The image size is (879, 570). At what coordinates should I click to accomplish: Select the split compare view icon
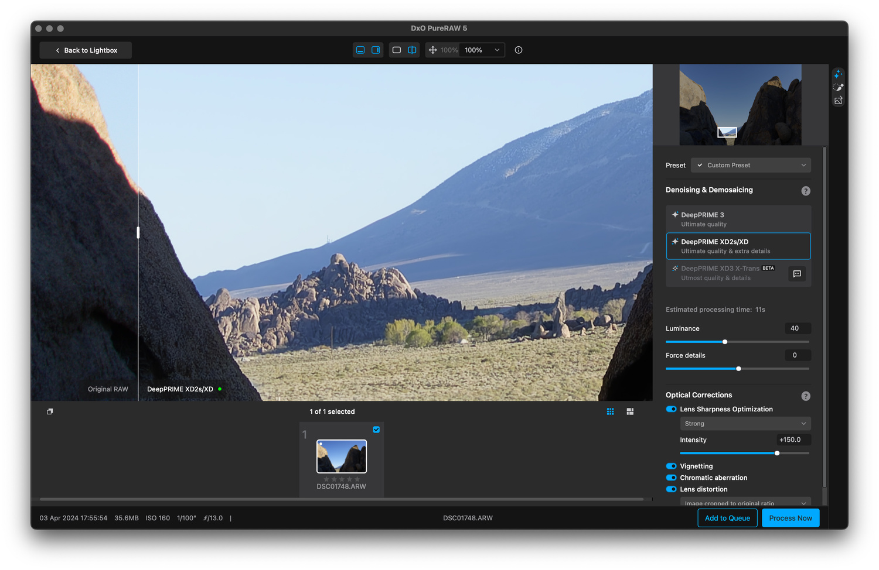(412, 50)
